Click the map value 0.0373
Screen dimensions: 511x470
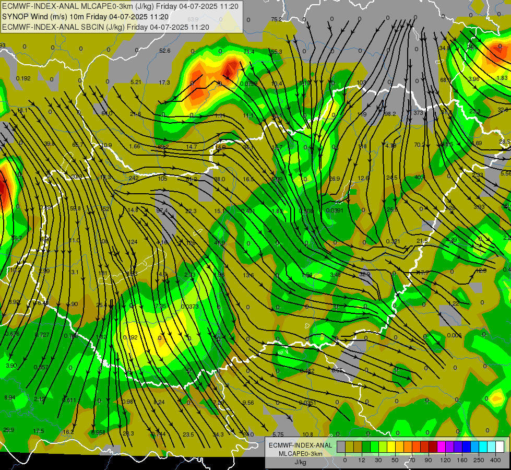[x=189, y=307]
